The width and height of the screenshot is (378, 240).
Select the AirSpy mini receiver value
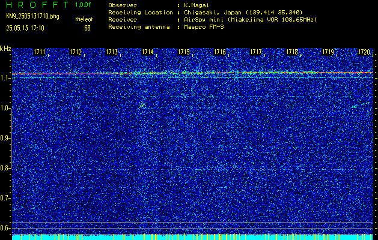point(250,20)
